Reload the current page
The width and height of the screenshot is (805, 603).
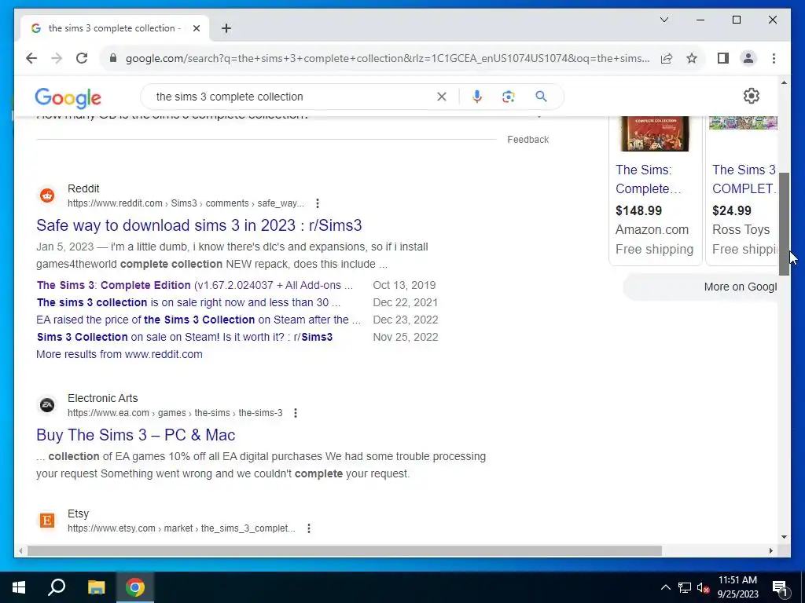(x=82, y=58)
